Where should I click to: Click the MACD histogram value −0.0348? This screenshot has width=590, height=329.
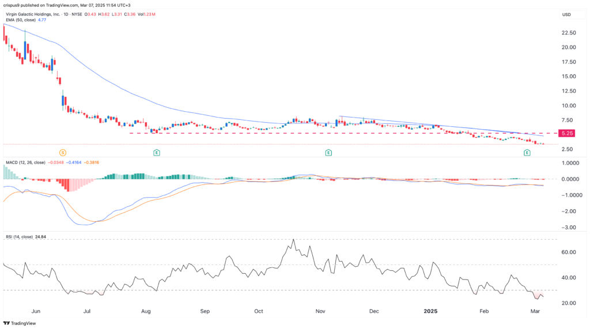[x=56, y=162]
